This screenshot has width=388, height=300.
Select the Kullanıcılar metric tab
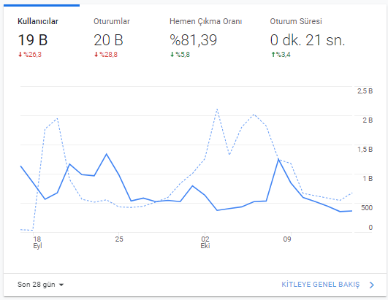(42, 37)
